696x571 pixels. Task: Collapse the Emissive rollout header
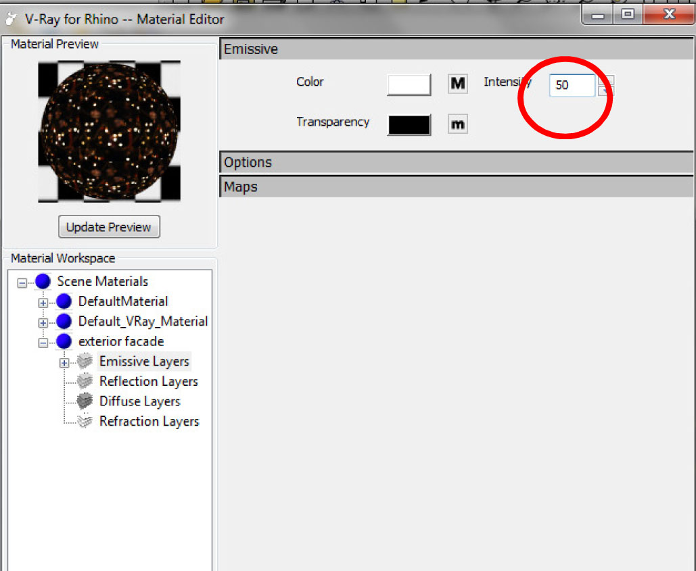[457, 49]
